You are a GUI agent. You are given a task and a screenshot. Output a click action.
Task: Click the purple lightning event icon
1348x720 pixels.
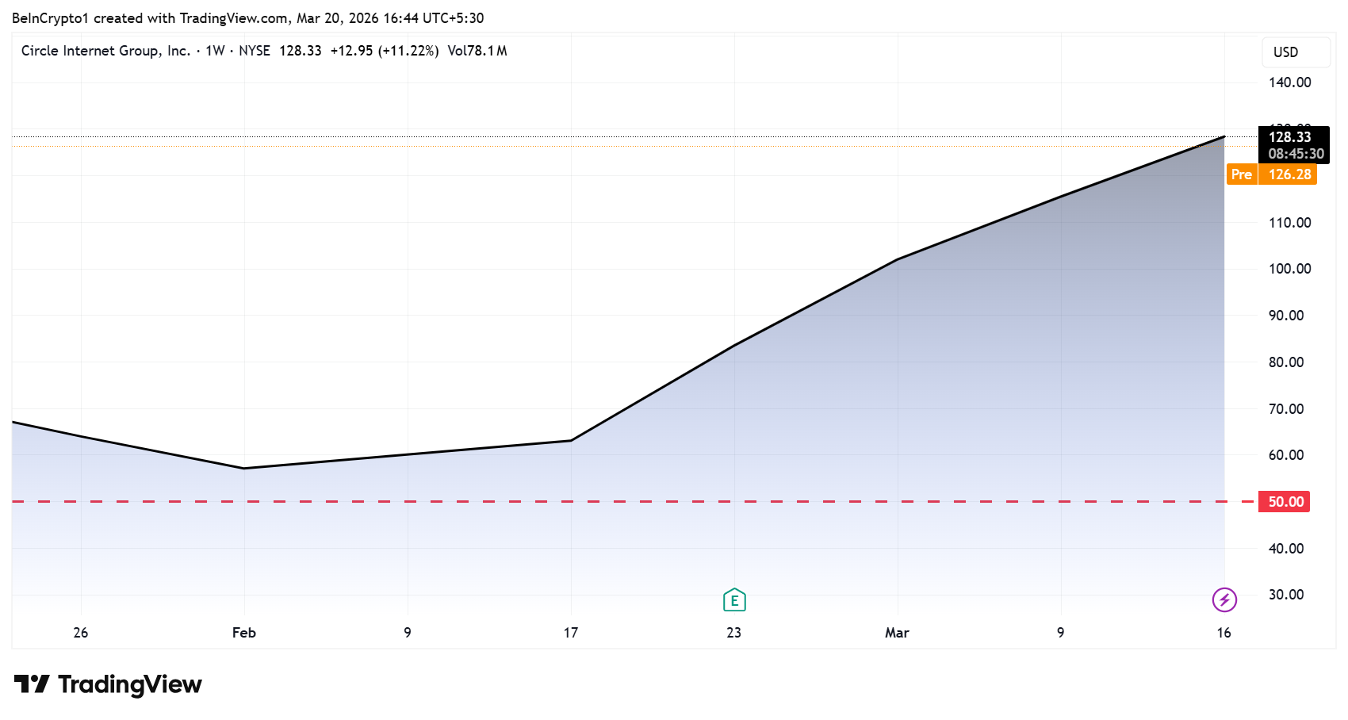click(1225, 600)
